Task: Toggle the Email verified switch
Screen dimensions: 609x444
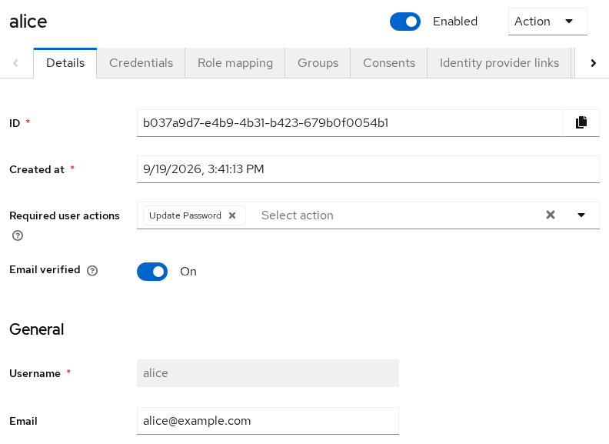Action: coord(152,272)
